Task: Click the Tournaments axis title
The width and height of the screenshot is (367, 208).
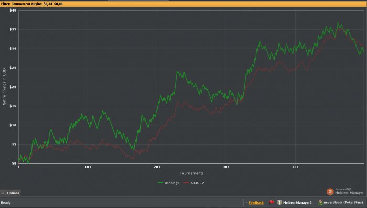Action: coord(192,173)
